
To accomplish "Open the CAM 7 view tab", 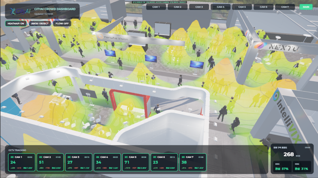I will pos(285,7).
